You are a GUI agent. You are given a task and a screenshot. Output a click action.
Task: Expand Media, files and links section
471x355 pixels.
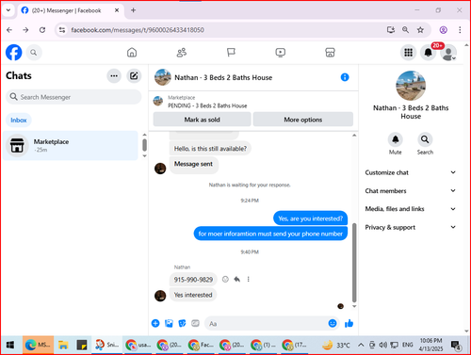point(411,209)
